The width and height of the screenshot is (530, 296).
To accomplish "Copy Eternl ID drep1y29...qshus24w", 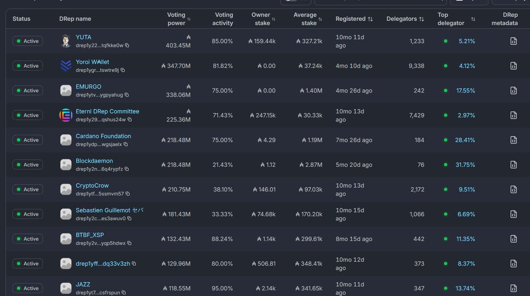I will pyautogui.click(x=129, y=119).
